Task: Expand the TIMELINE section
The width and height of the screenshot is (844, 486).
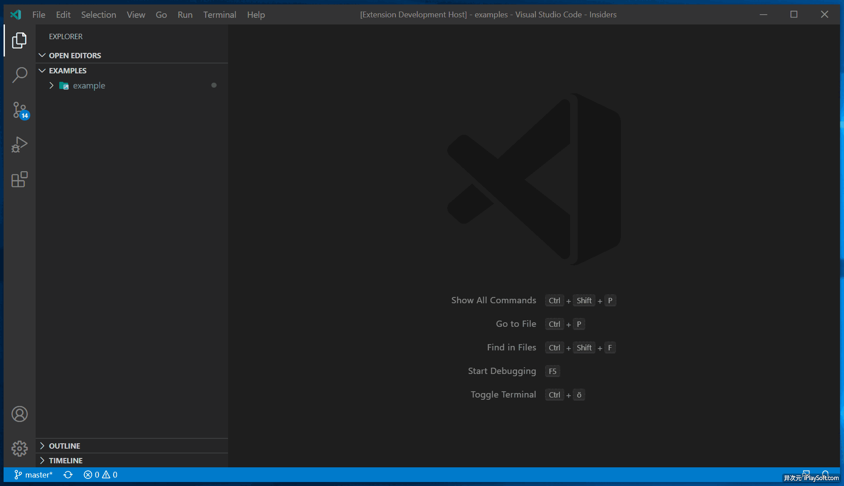Action: pos(42,460)
